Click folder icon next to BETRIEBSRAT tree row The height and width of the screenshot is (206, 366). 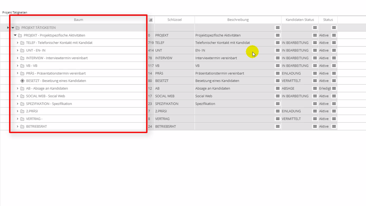pos(22,126)
